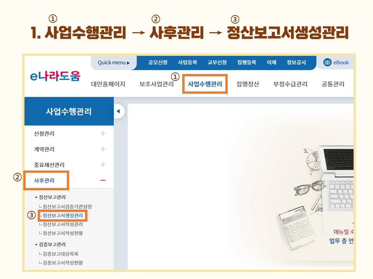Collapse the 사후관리 section with the minus icon
This screenshot has width=373, height=279.
[103, 180]
